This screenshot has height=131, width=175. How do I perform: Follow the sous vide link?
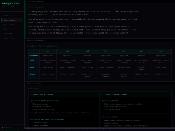click(64, 19)
